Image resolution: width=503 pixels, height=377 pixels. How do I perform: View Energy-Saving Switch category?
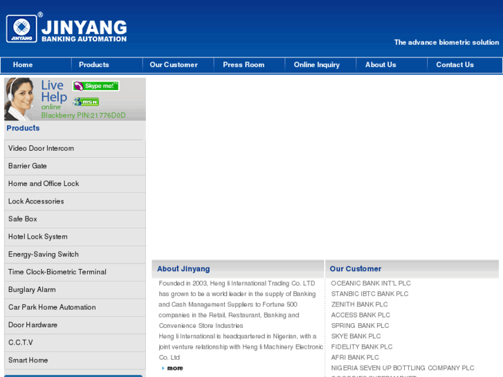tap(75, 255)
